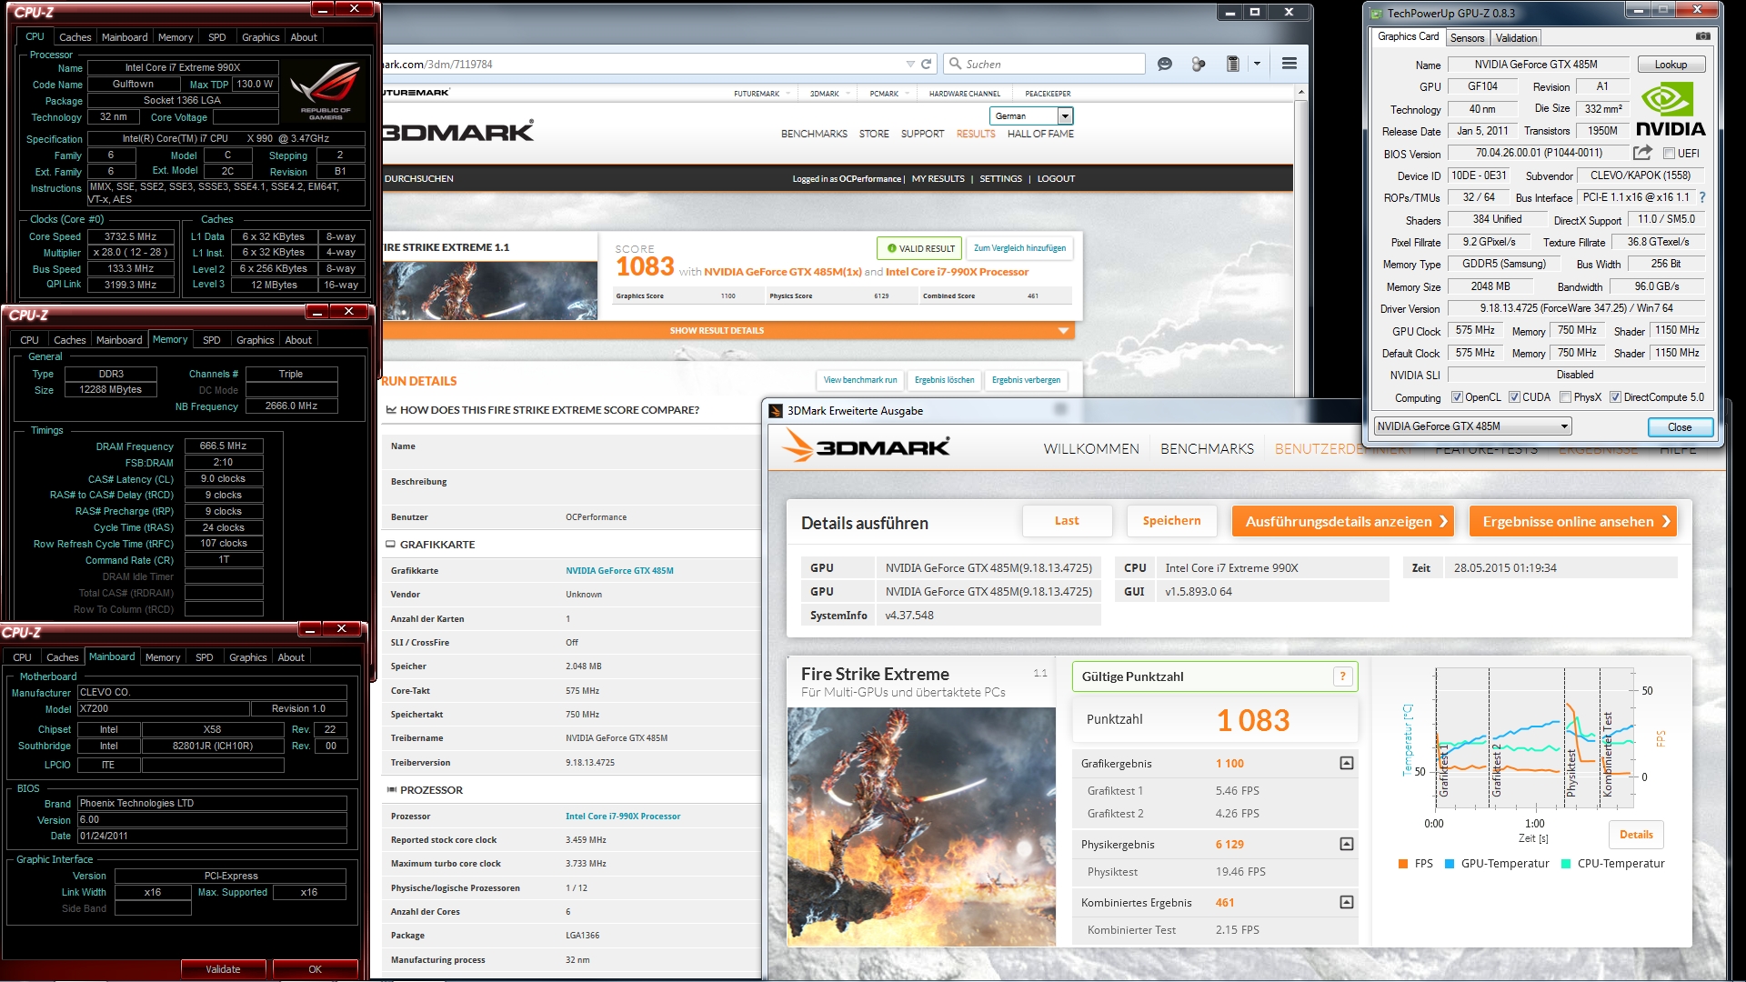Screen dimensions: 1746x982
Task: Click Zum Vergleich hinzufügen button
Action: [x=1019, y=248]
